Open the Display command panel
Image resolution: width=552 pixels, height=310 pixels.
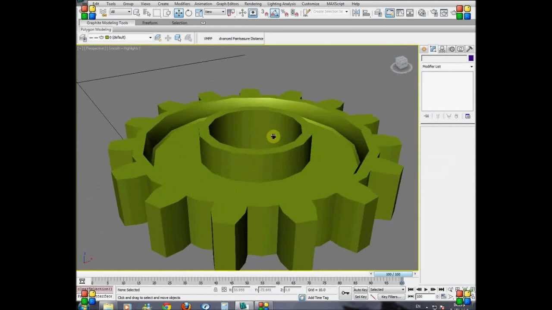tap(461, 49)
